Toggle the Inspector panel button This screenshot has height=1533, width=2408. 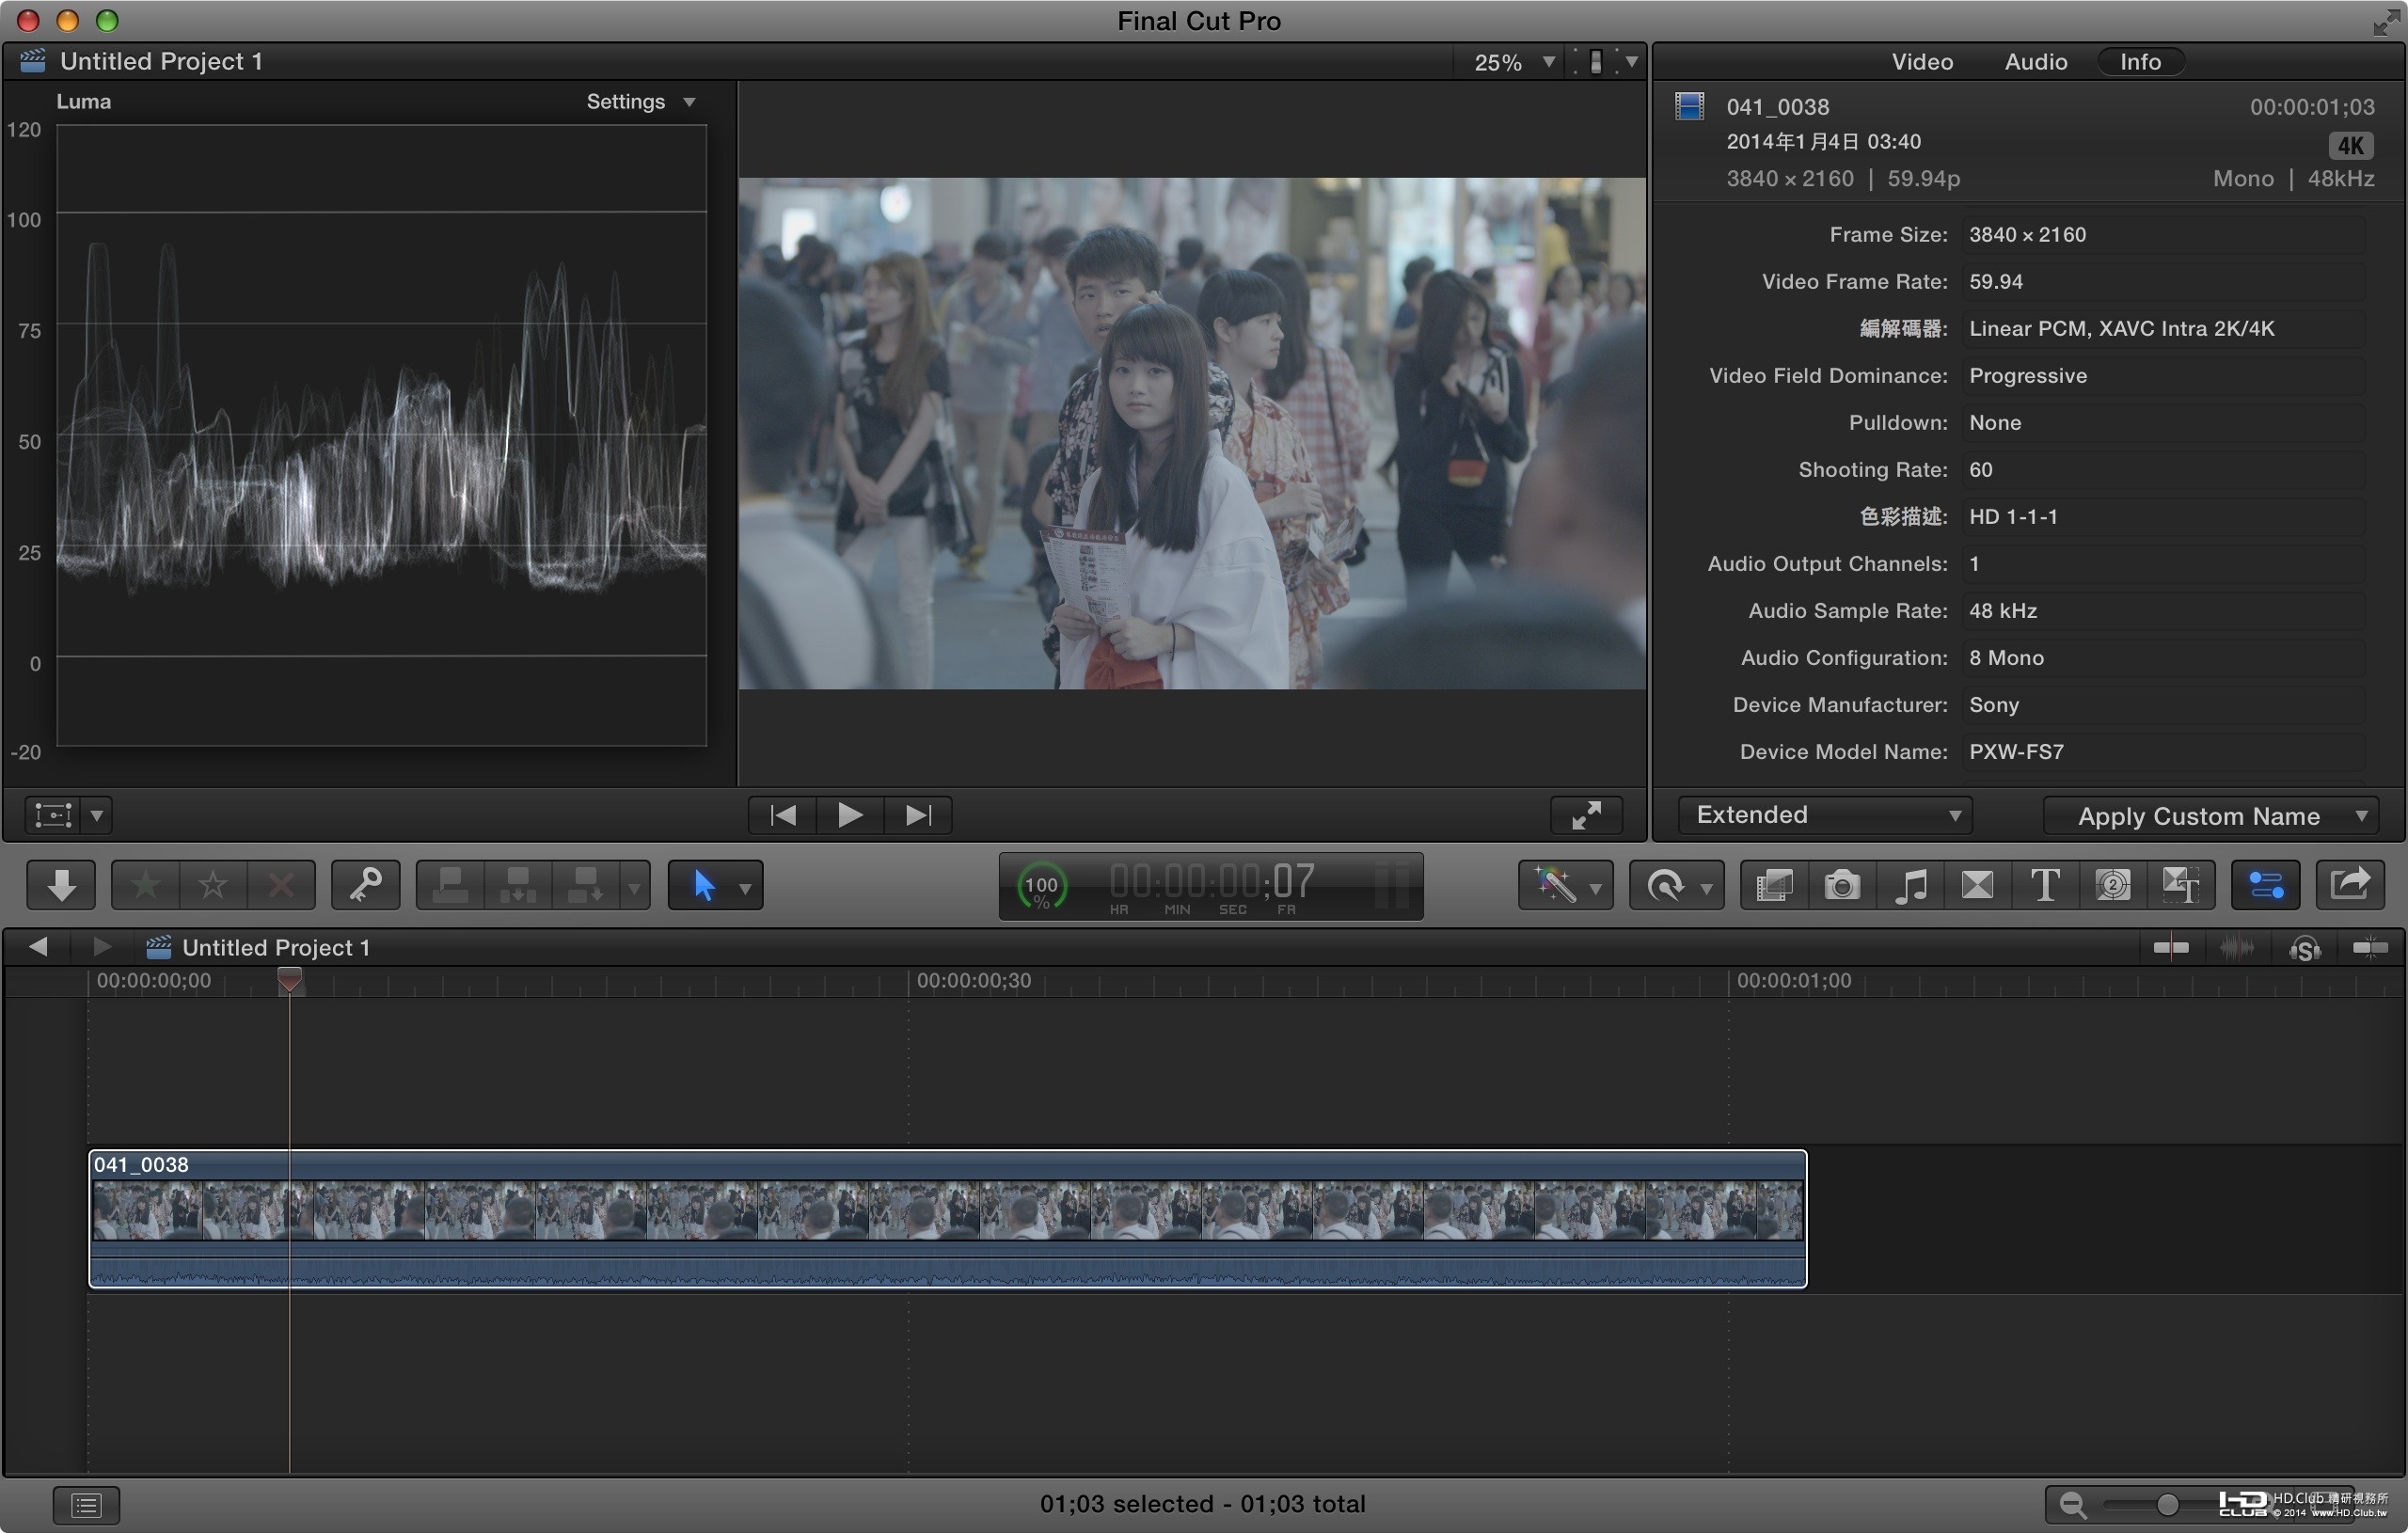(x=2265, y=885)
